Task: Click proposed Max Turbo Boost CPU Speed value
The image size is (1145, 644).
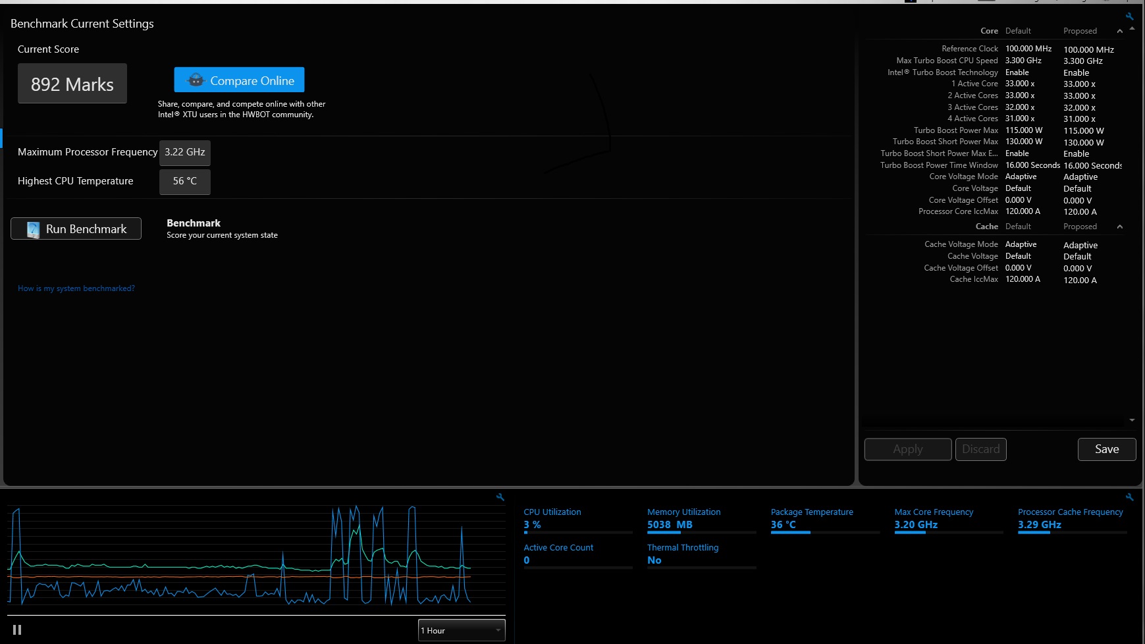Action: tap(1083, 61)
